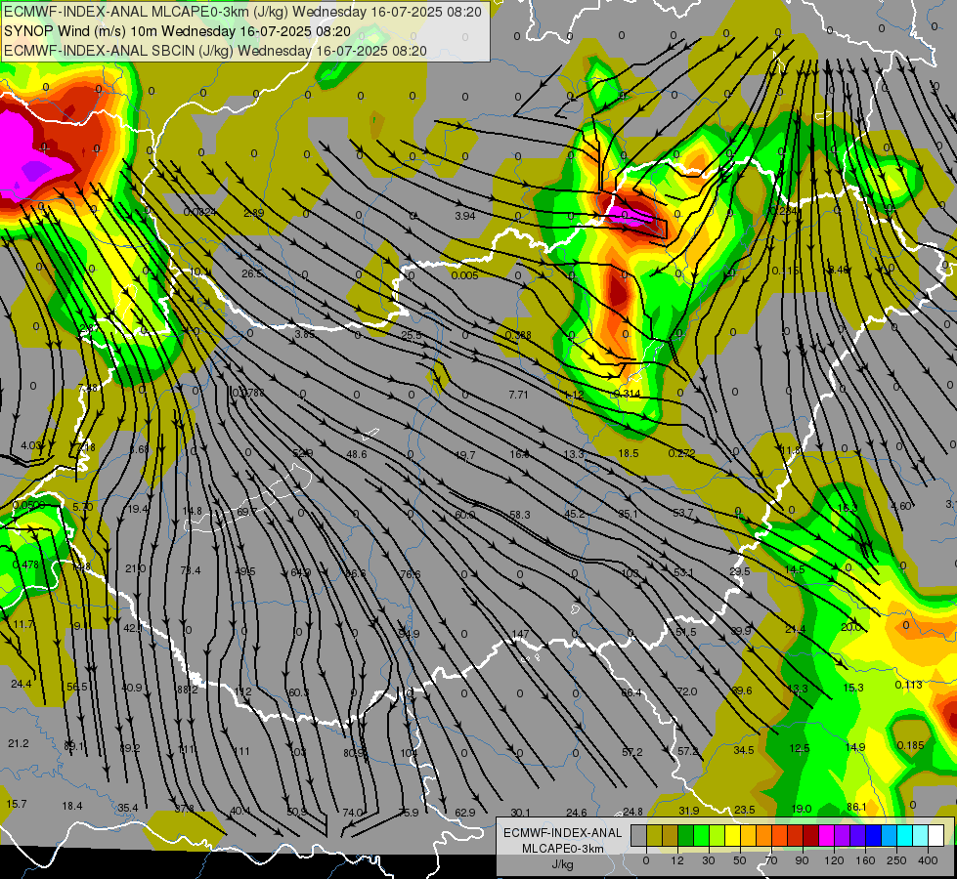Click the map value 24.4
This screenshot has height=879, width=957.
pos(21,684)
